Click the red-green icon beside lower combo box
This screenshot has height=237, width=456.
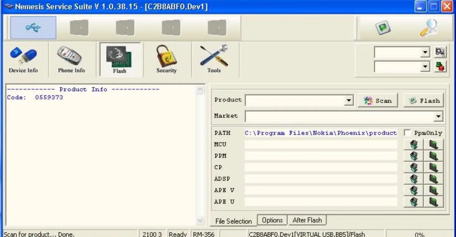pyautogui.click(x=440, y=67)
